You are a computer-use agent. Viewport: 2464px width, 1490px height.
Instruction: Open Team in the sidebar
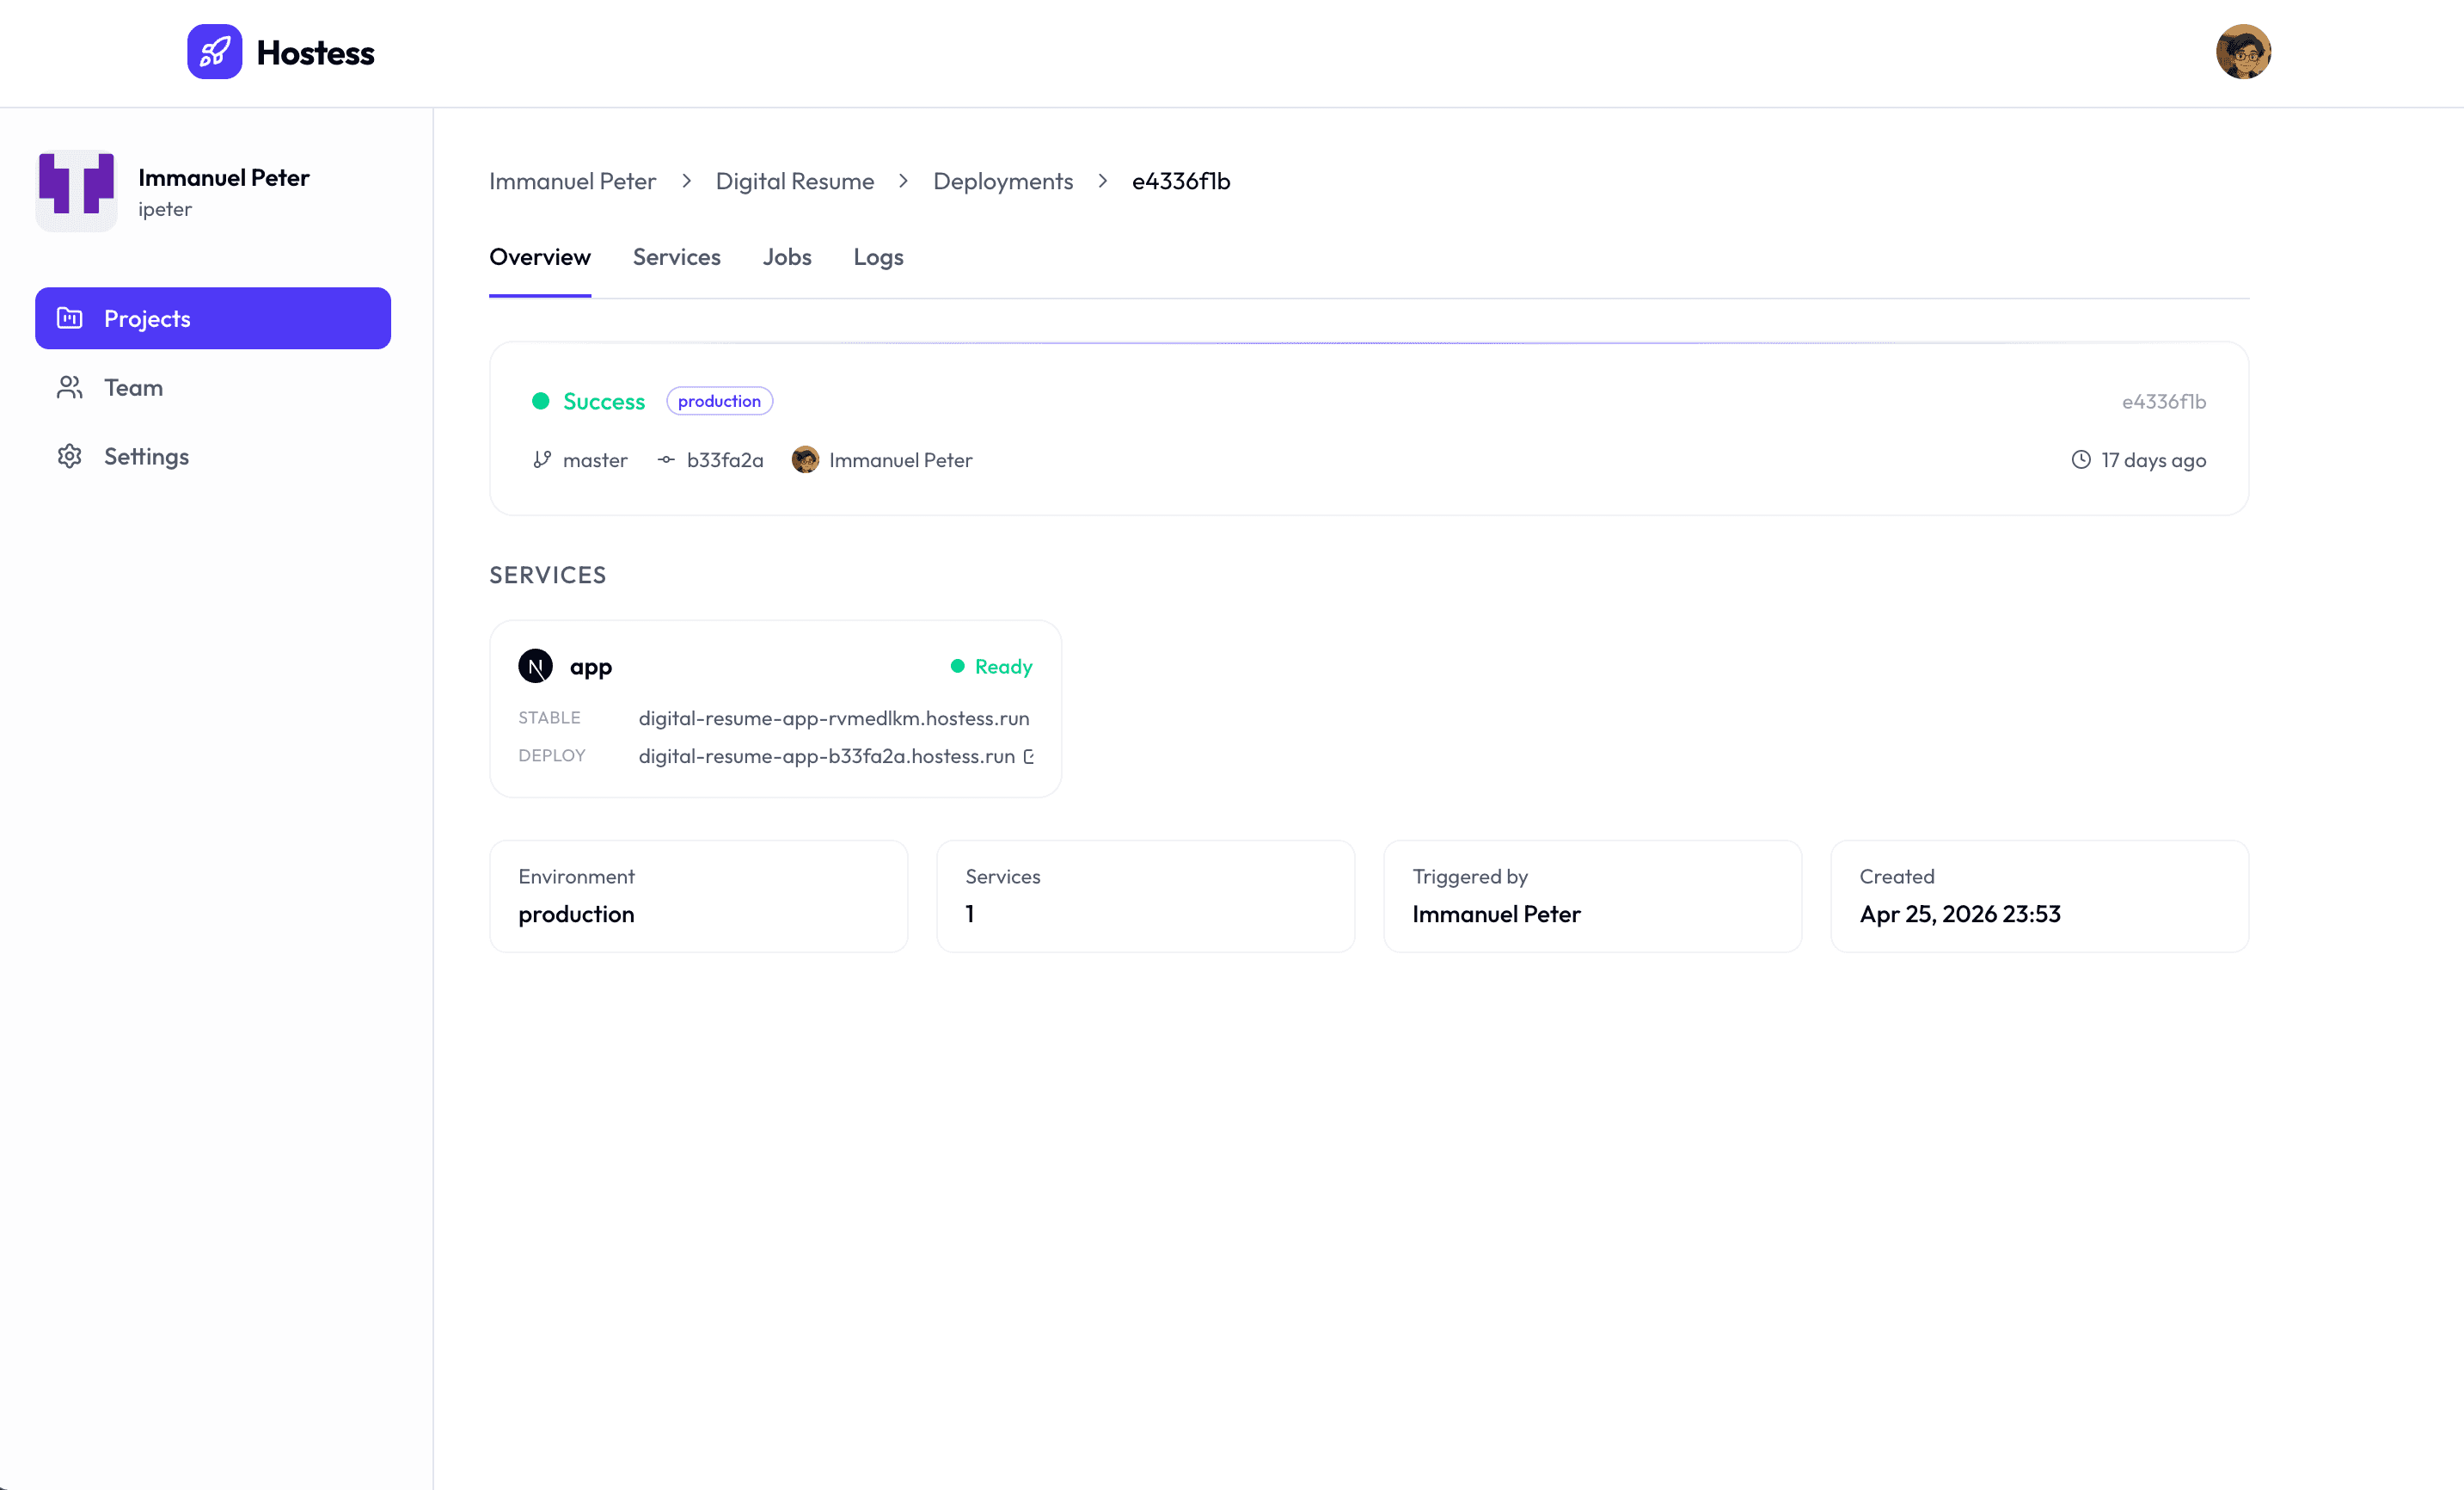213,387
